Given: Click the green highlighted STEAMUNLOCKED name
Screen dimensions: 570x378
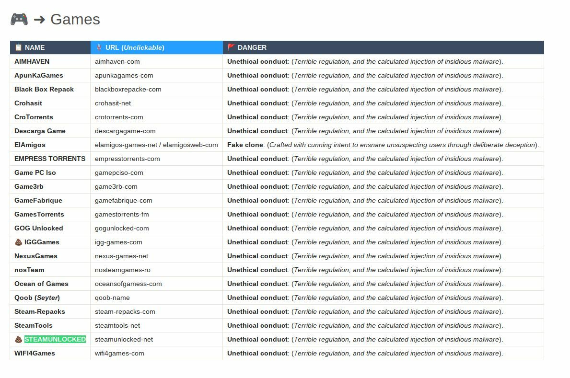Looking at the screenshot, I should (55, 340).
